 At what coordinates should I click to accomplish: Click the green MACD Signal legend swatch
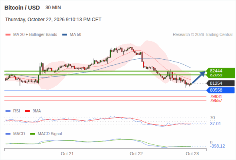tap(32, 134)
